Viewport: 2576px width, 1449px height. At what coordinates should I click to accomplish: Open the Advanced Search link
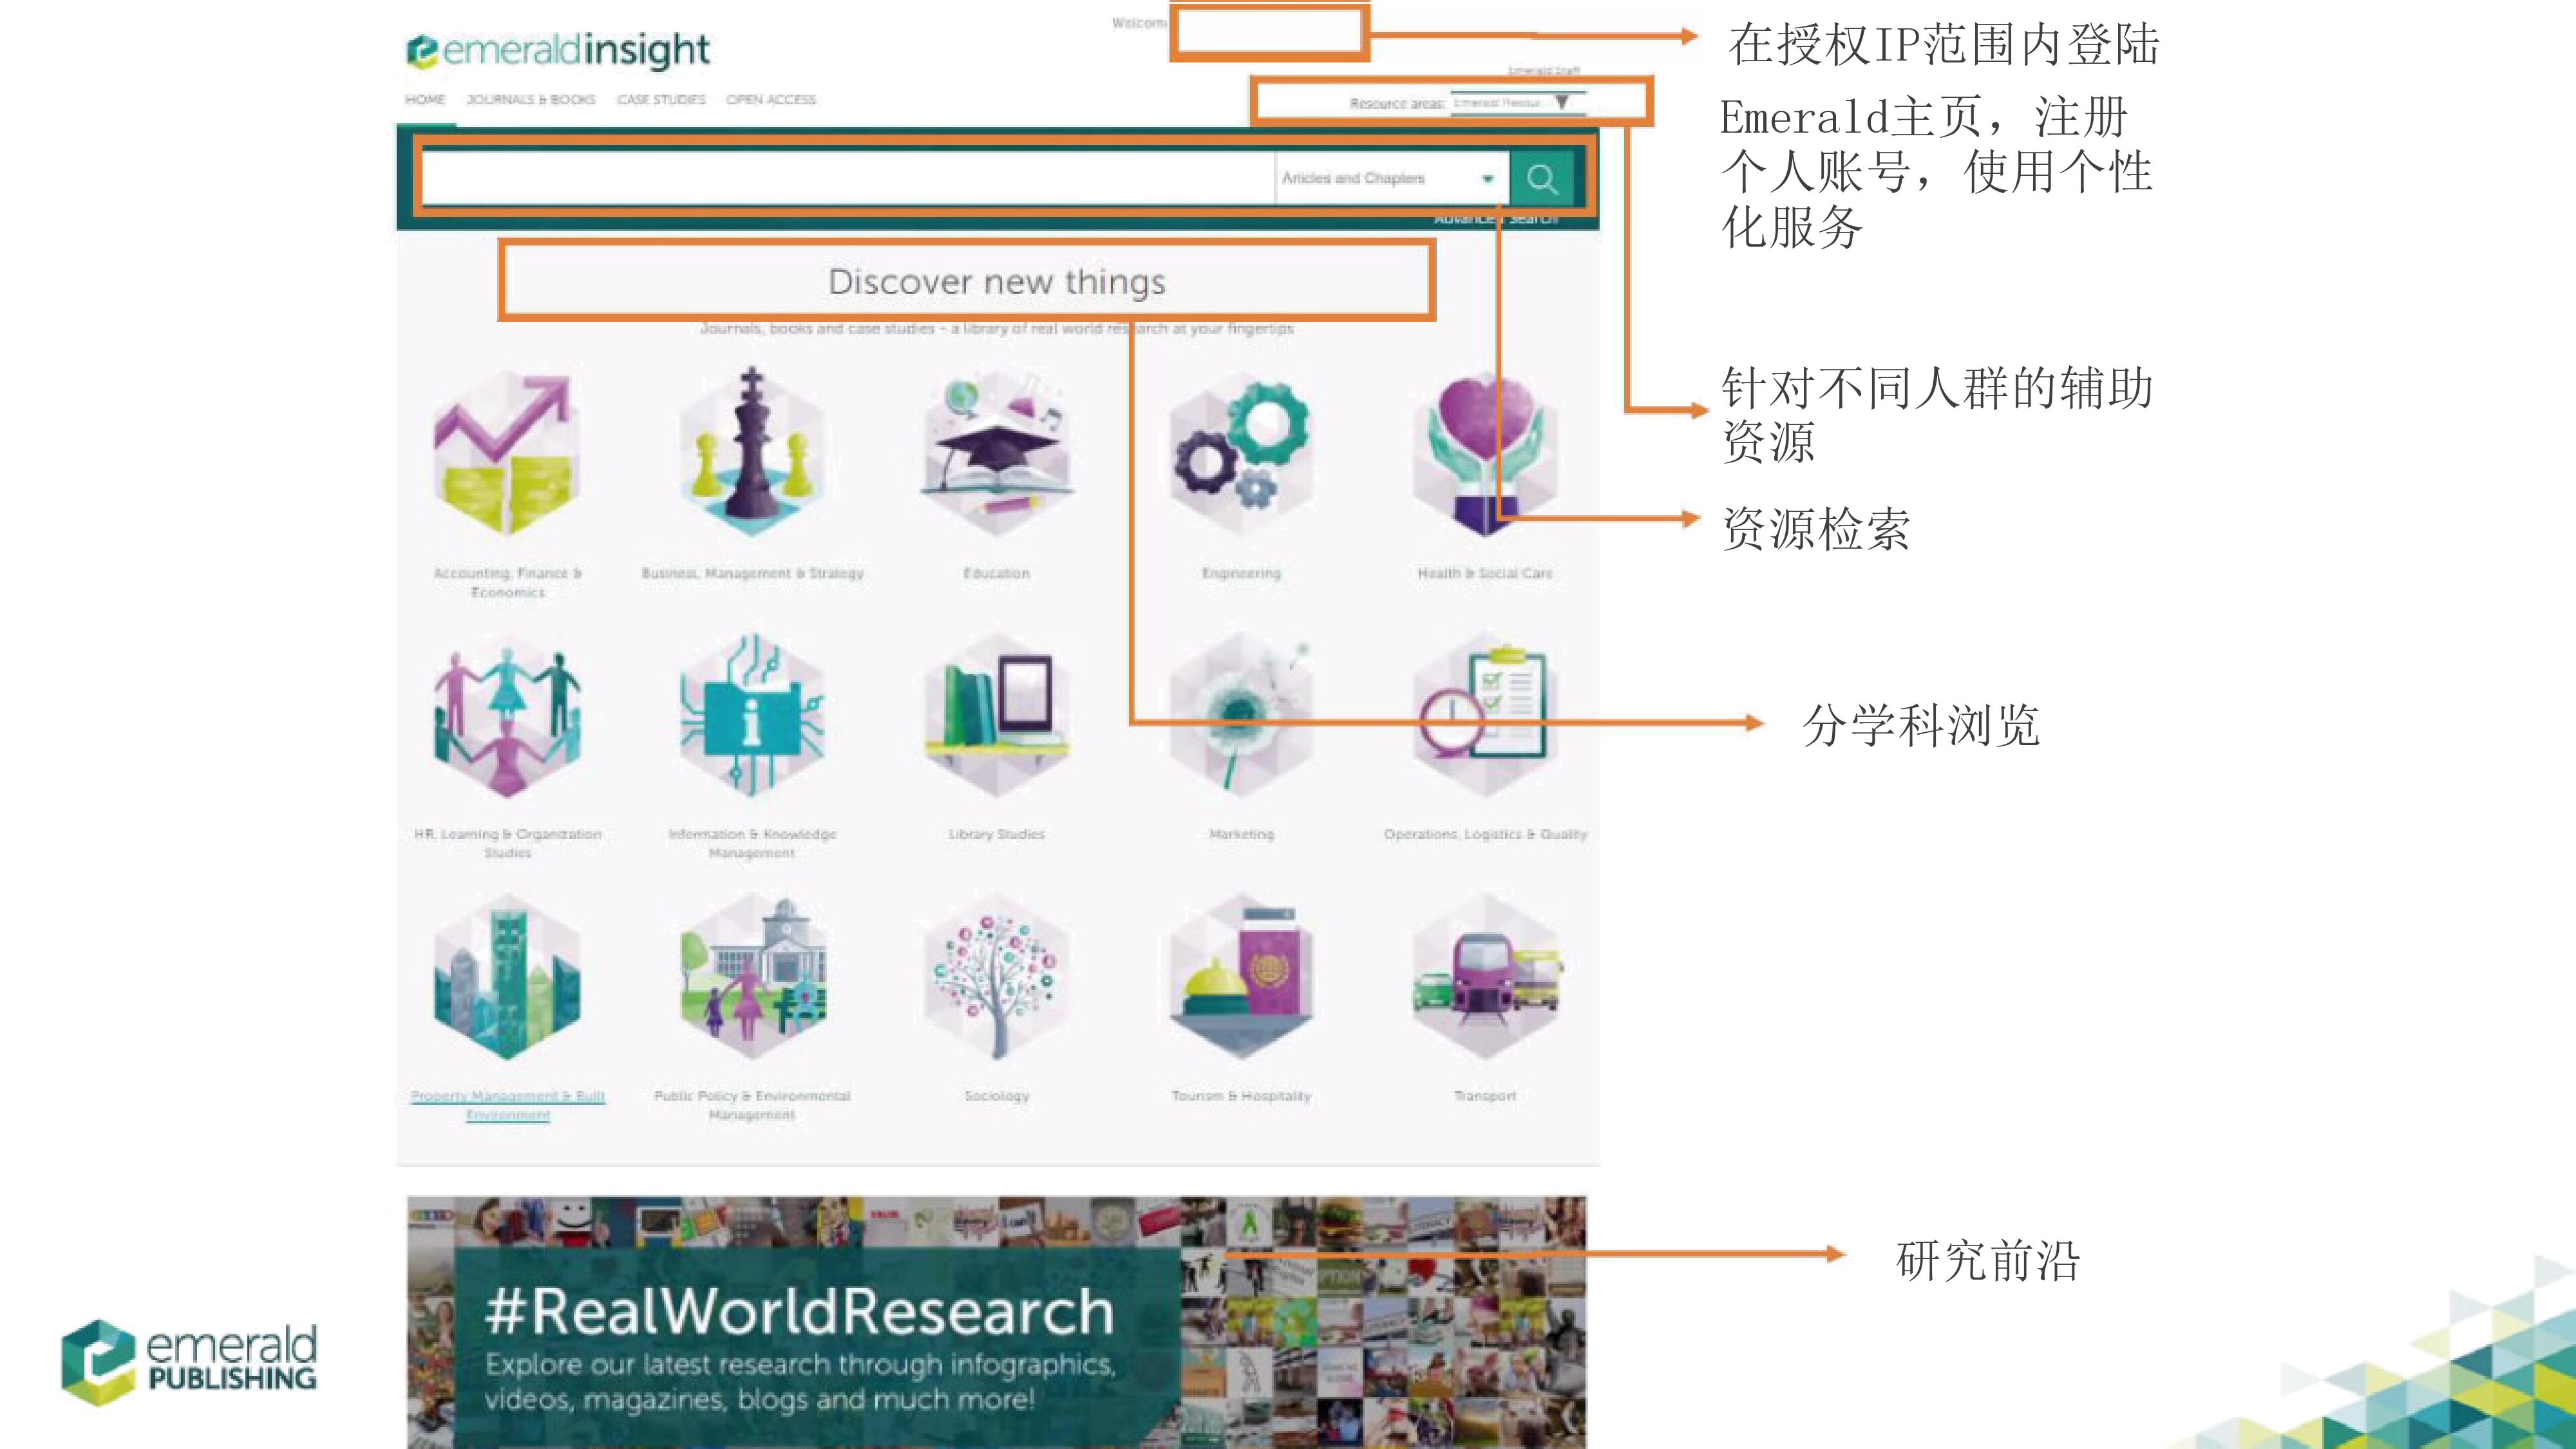[1495, 218]
